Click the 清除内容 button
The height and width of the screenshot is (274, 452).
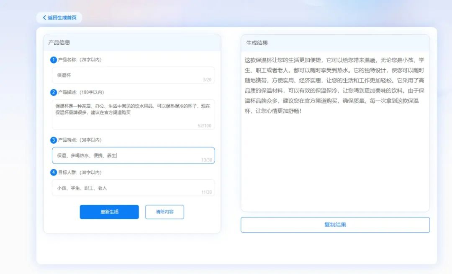coord(164,212)
